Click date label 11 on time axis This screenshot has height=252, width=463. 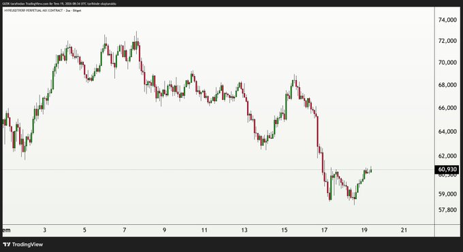point(204,230)
